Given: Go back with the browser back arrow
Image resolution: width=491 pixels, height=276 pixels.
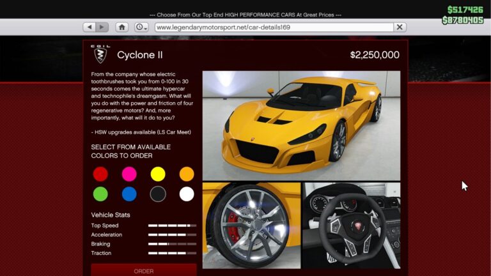Looking at the screenshot, I should pos(90,27).
